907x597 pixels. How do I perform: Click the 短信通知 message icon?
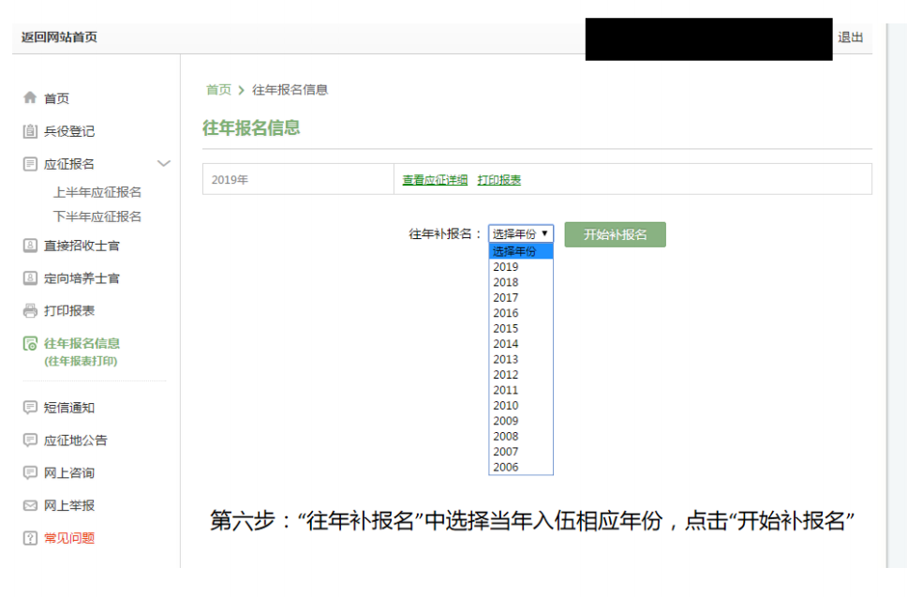pyautogui.click(x=30, y=408)
